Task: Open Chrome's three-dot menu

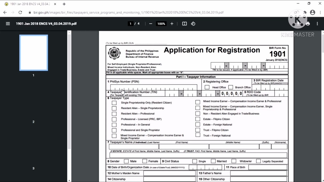Action: pyautogui.click(x=320, y=12)
